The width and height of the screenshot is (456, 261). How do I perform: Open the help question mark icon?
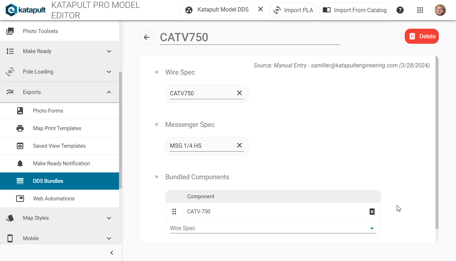point(400,10)
